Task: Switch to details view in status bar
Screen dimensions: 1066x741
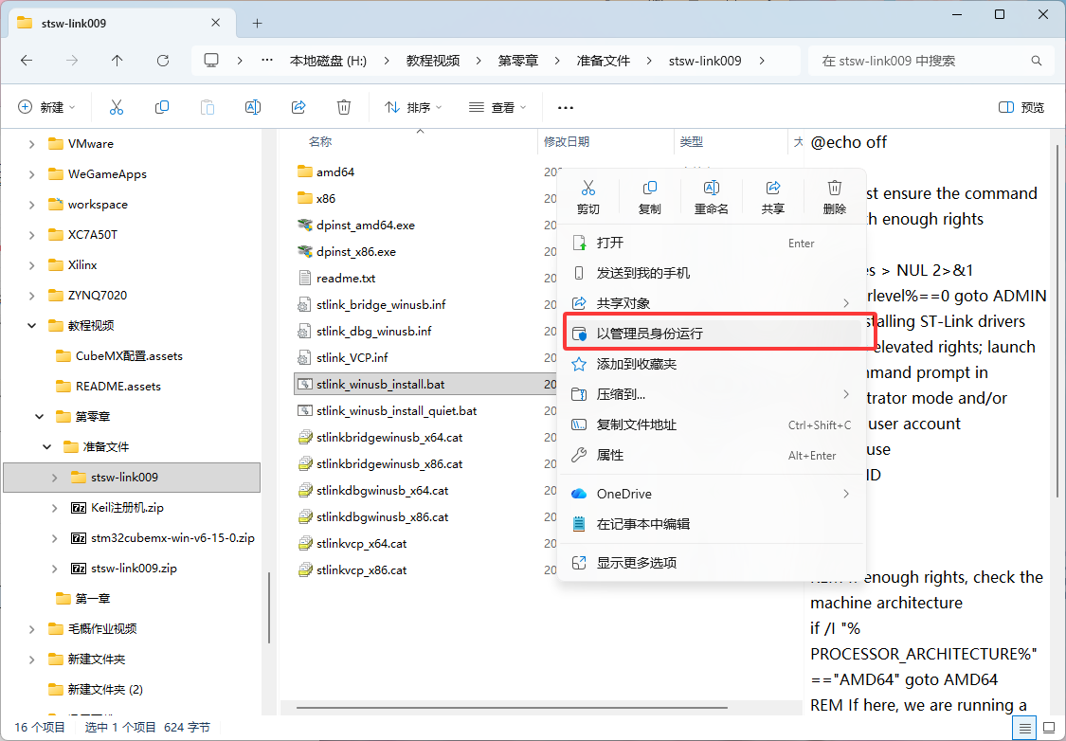Action: [1023, 728]
